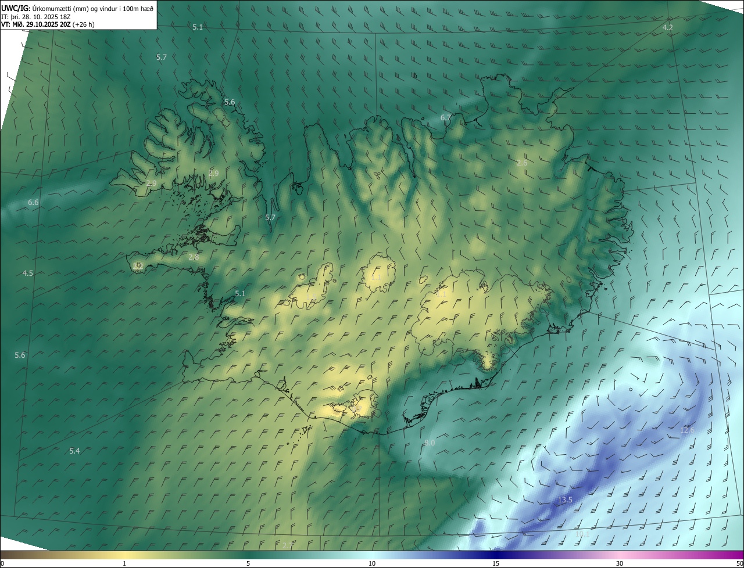Click the colorbar tick label '30'

620,563
